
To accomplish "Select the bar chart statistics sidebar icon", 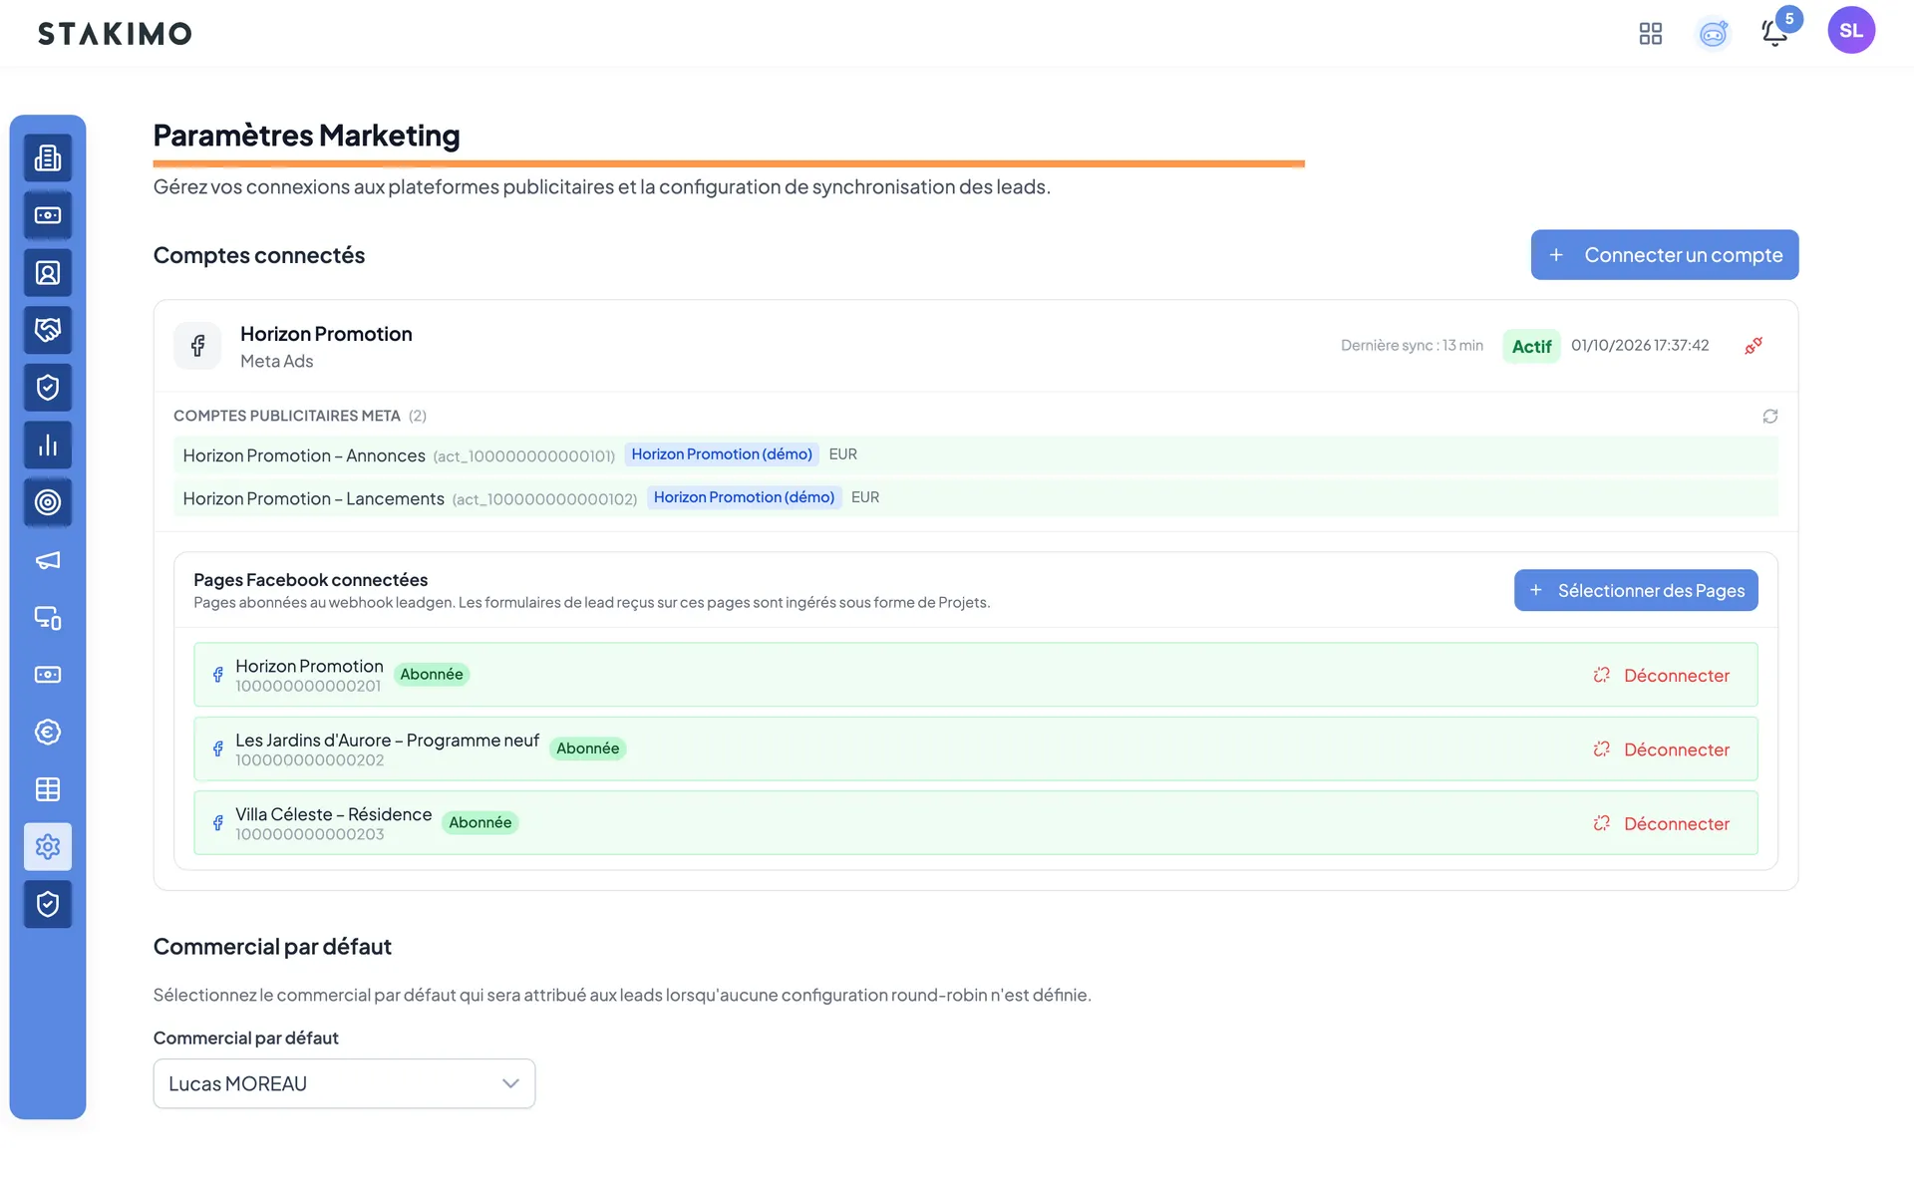I will [48, 446].
